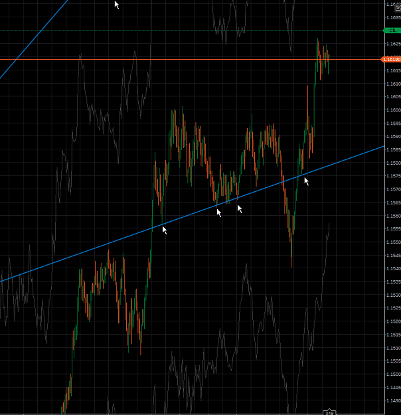Screen dimensions: 401x415
Task: Click the 1.1525 price axis label
Action: click(x=393, y=308)
